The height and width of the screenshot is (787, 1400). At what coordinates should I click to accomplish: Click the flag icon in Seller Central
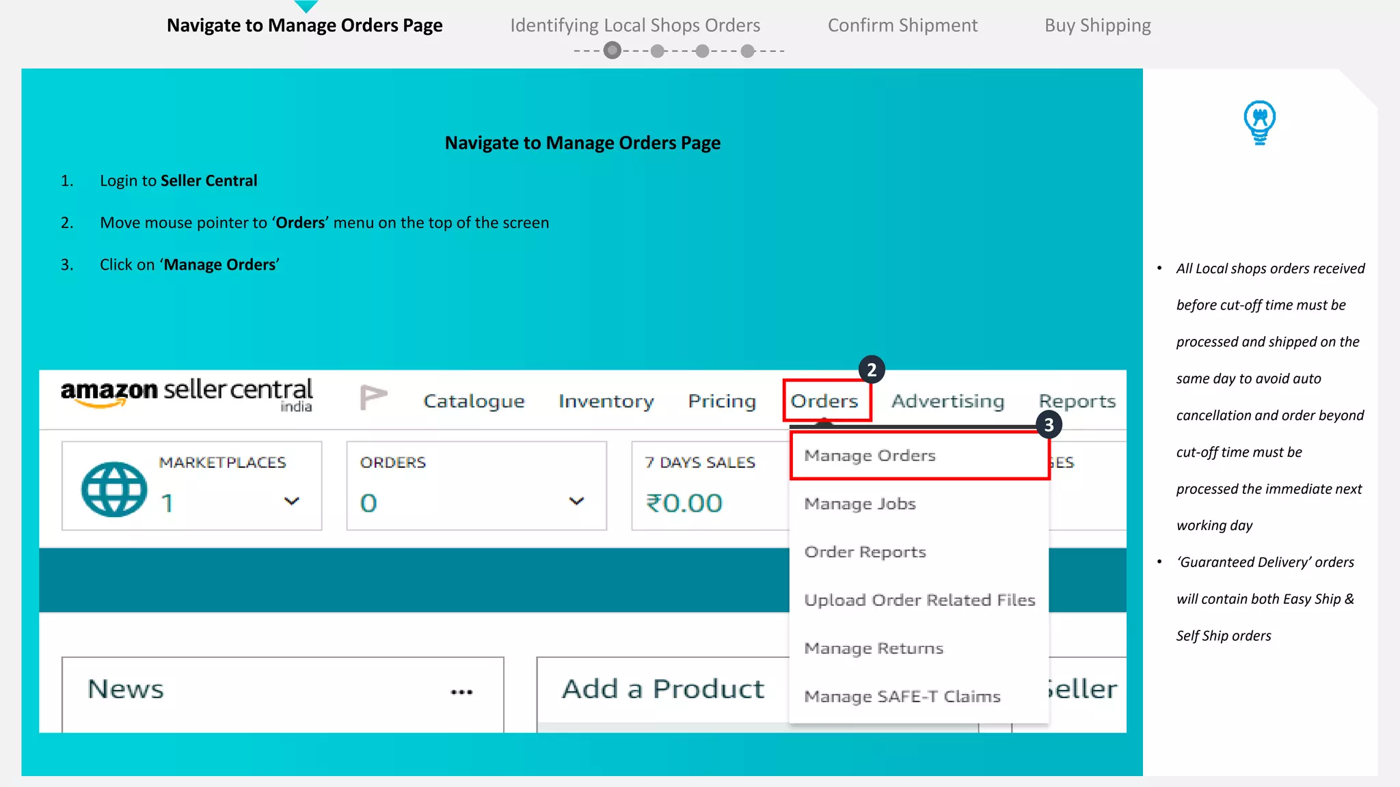(373, 397)
